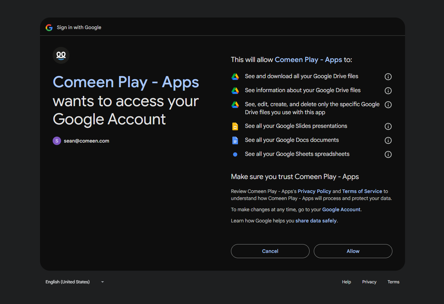The width and height of the screenshot is (444, 304).
Task: Click the purple S account avatar
Action: [x=57, y=141]
